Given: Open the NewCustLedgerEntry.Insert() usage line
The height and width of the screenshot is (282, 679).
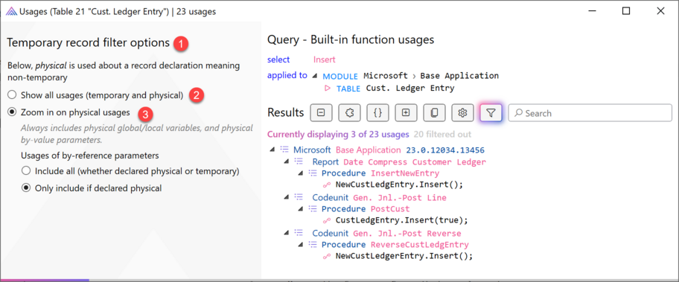Looking at the screenshot, I should point(404,256).
